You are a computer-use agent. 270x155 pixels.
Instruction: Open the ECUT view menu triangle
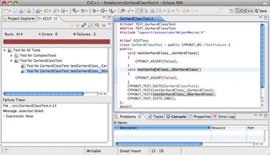point(109,24)
